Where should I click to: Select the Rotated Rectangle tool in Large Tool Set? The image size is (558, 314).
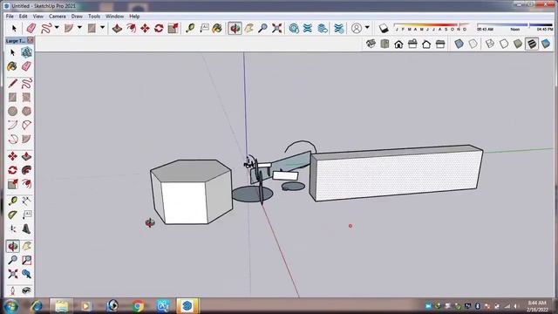tap(26, 97)
